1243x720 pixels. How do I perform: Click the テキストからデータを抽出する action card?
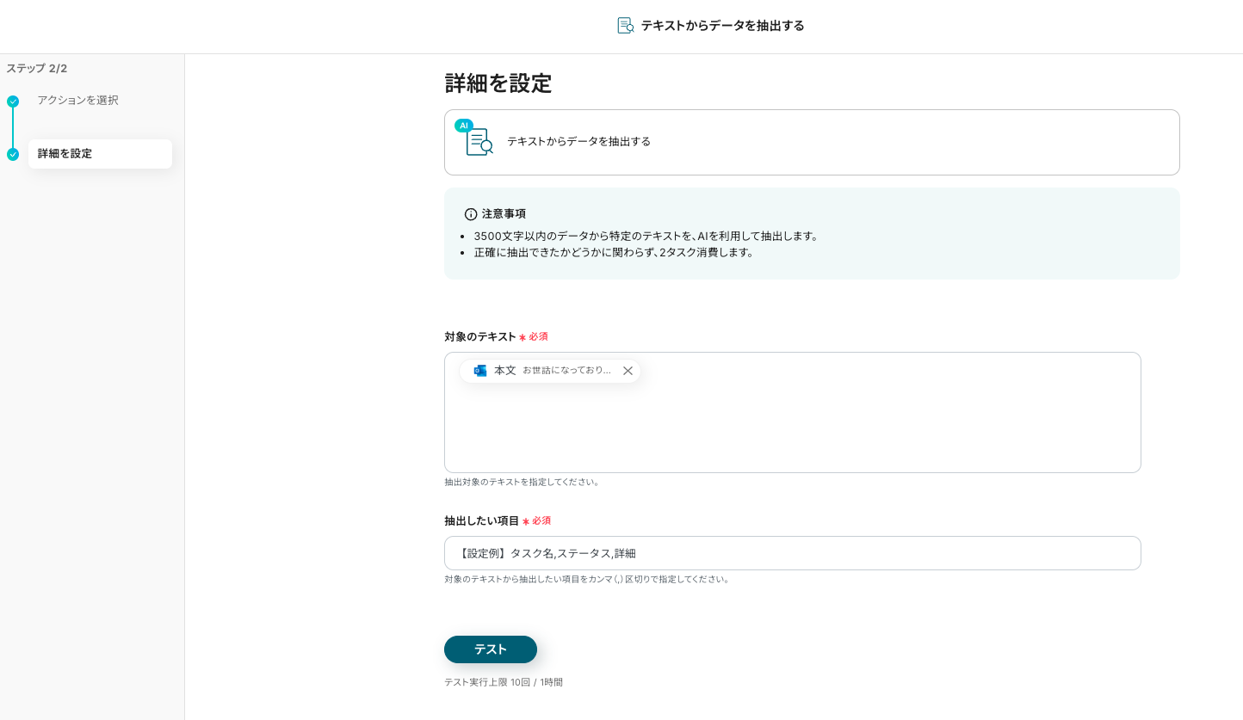point(812,142)
